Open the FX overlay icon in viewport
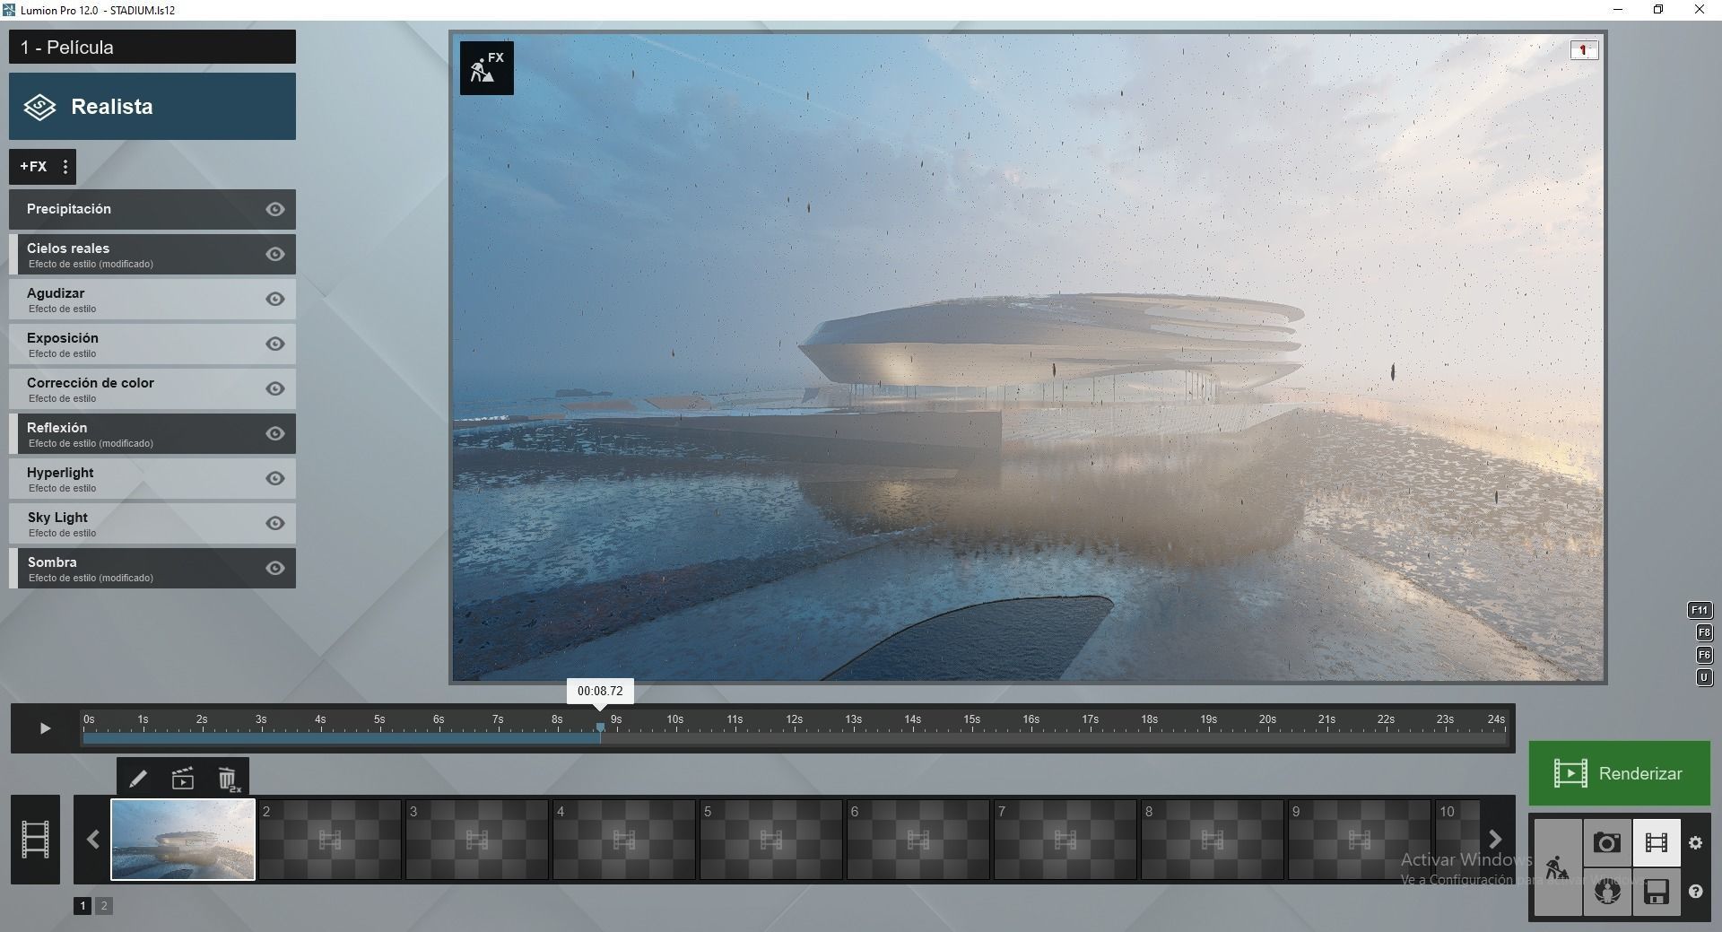 tap(486, 67)
